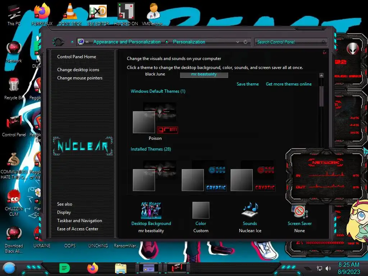Click the theme list scrollbar thumb
This screenshot has width=368, height=276.
point(321,96)
